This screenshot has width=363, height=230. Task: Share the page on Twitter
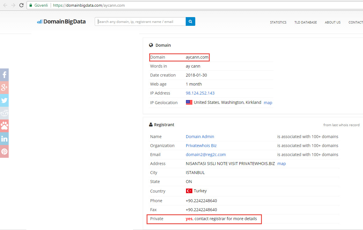tap(4, 100)
